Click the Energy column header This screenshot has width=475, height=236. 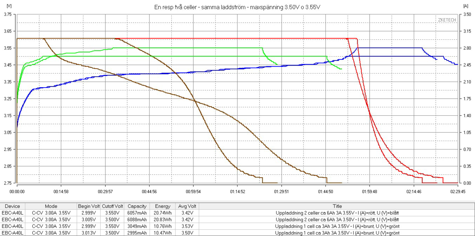point(163,206)
